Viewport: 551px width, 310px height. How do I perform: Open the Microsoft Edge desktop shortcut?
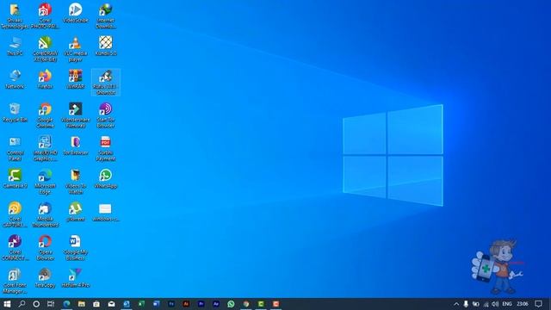45,182
